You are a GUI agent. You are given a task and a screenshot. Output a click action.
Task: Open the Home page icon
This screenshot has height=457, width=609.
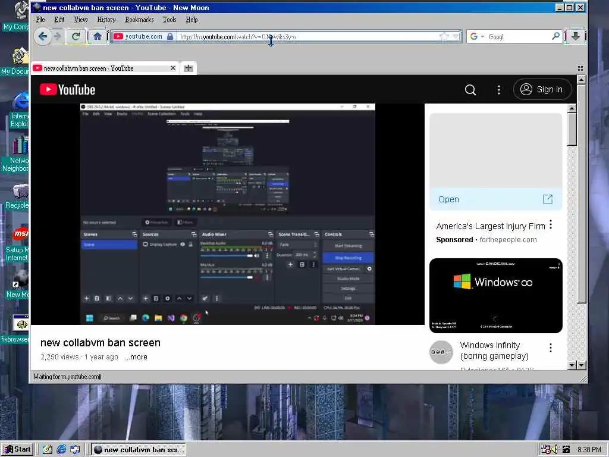coord(97,36)
